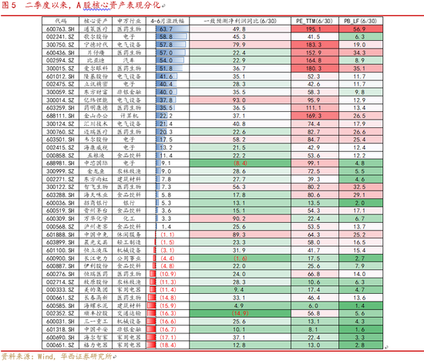Click code 000333.SZ
Screen dimensions: 424x361
60,290
